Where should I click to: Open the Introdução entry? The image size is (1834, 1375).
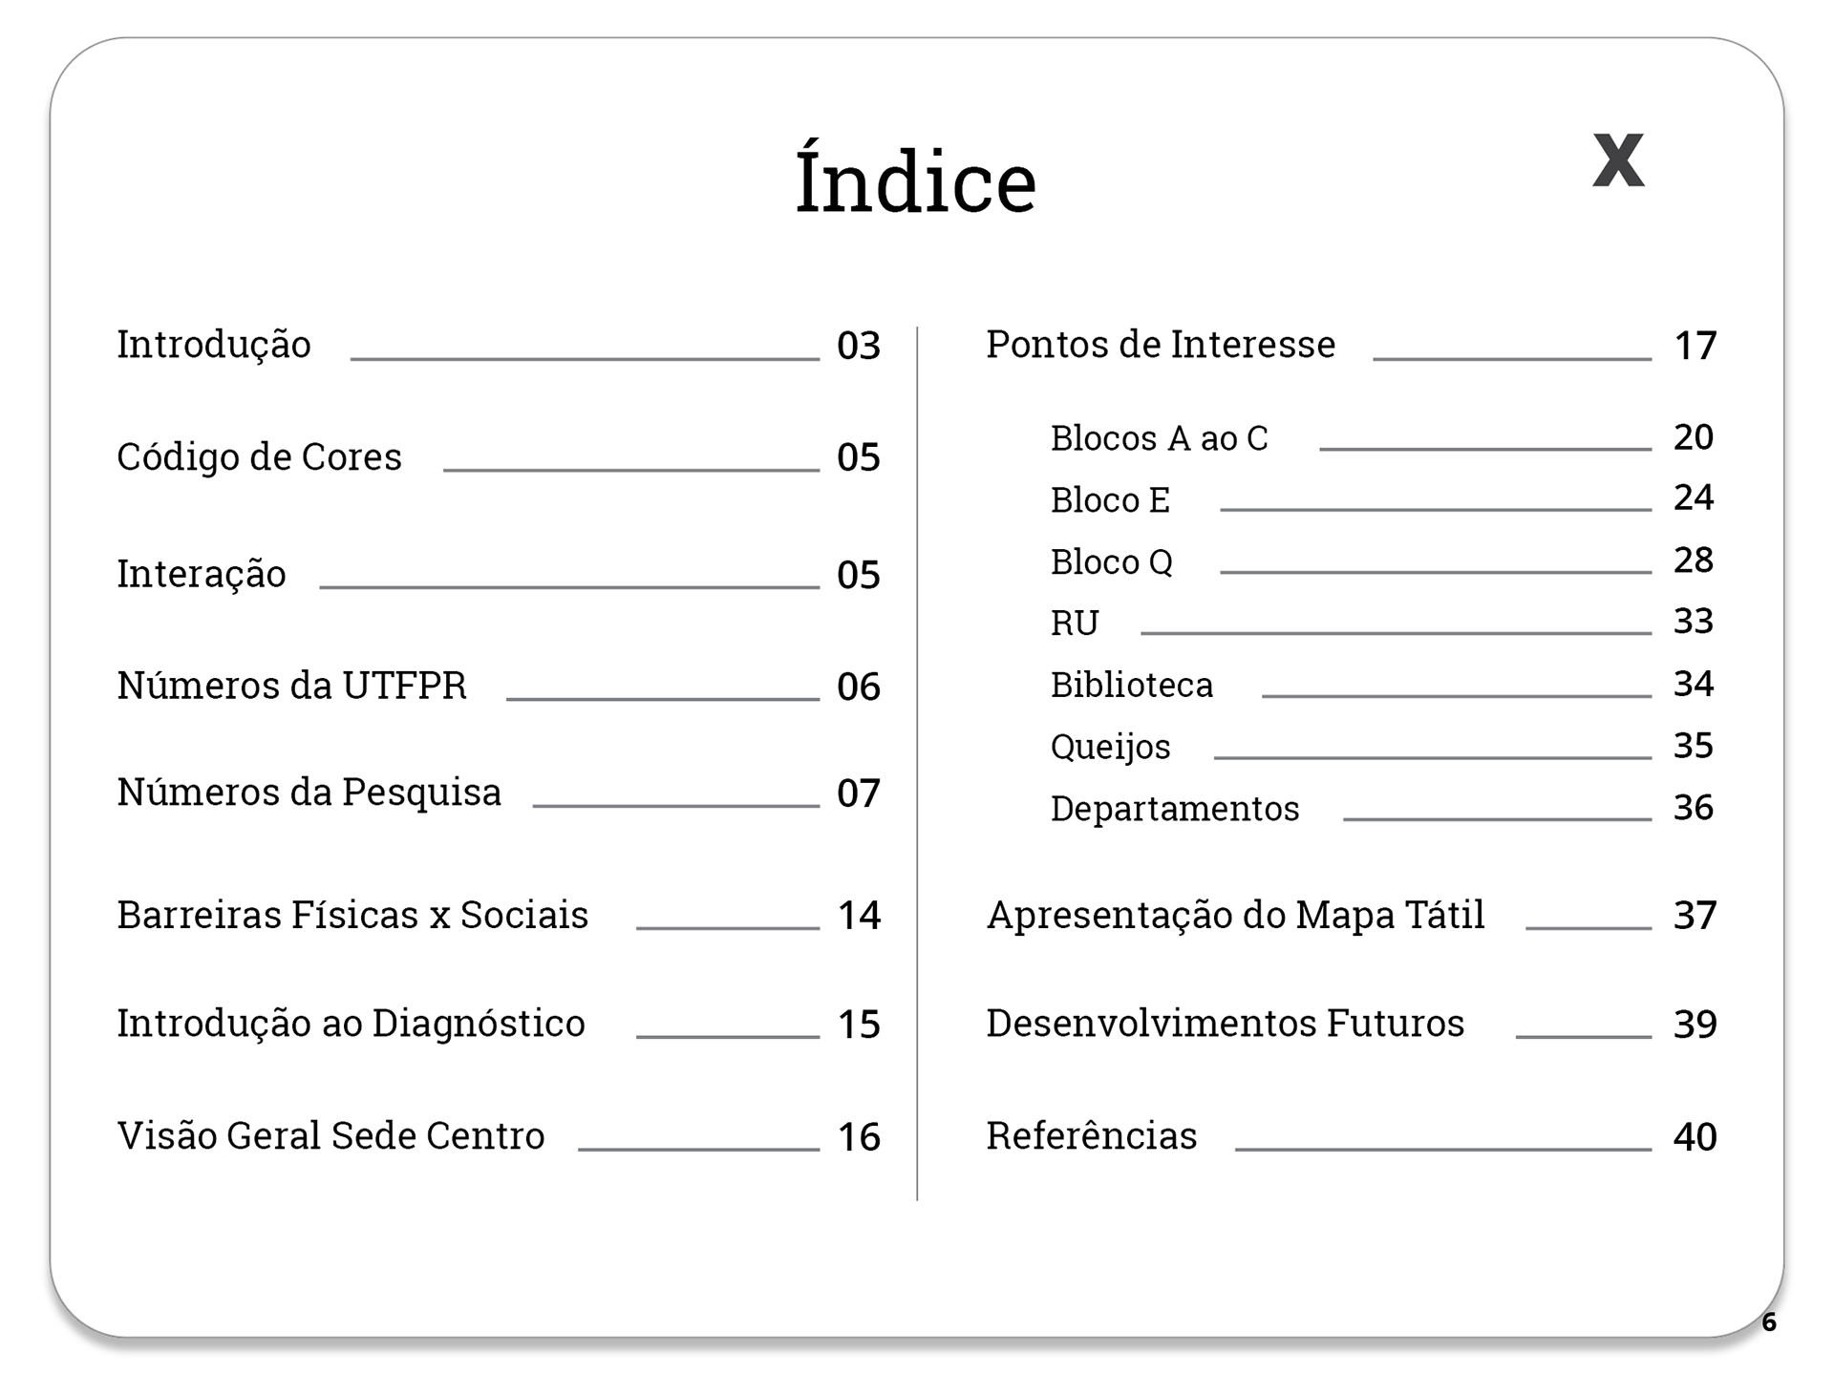pyautogui.click(x=498, y=345)
